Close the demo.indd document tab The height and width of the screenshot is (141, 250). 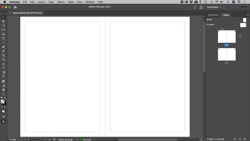click(x=10, y=13)
